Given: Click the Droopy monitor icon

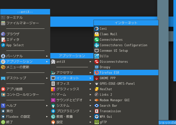Looking at the screenshot, I should coord(97,67).
